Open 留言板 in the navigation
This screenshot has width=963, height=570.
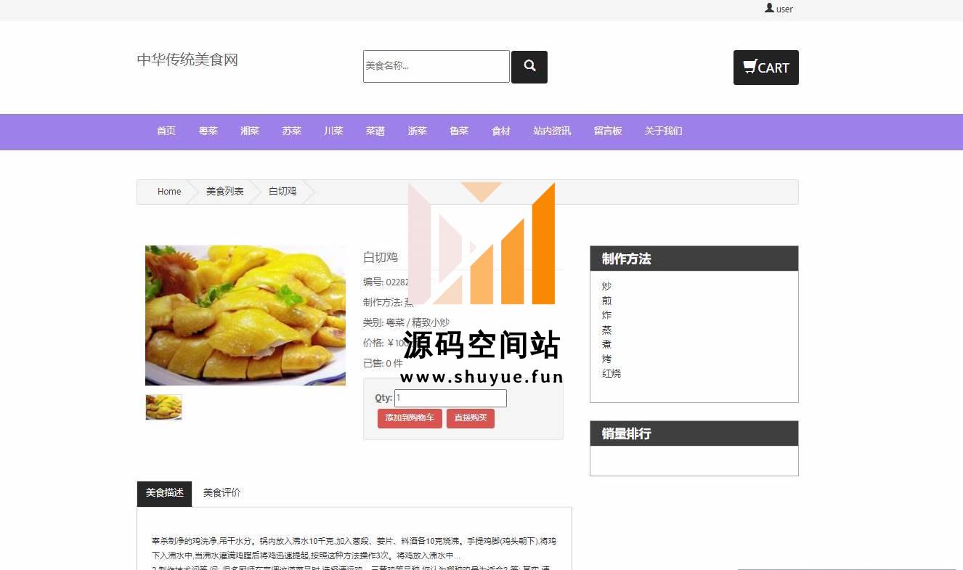point(608,131)
